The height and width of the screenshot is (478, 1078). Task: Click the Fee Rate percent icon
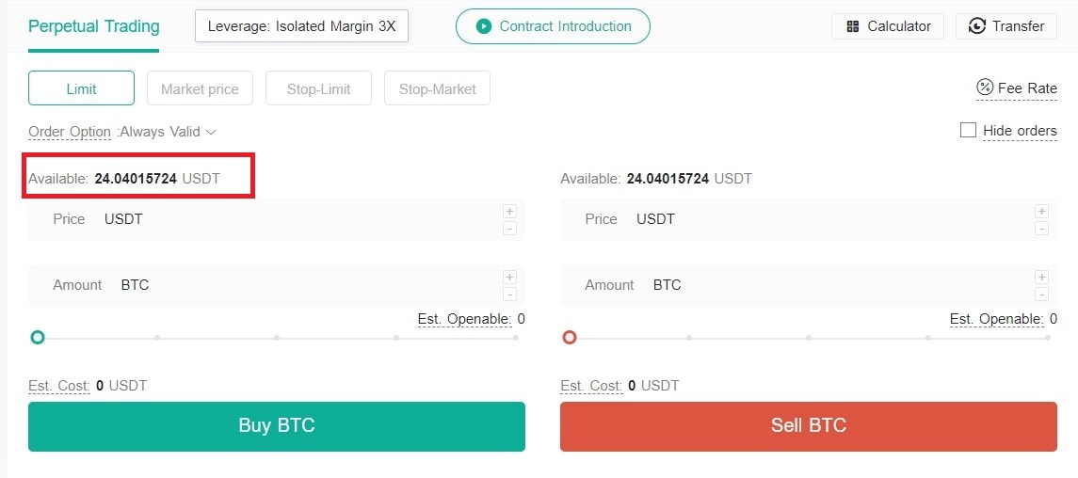pyautogui.click(x=985, y=88)
